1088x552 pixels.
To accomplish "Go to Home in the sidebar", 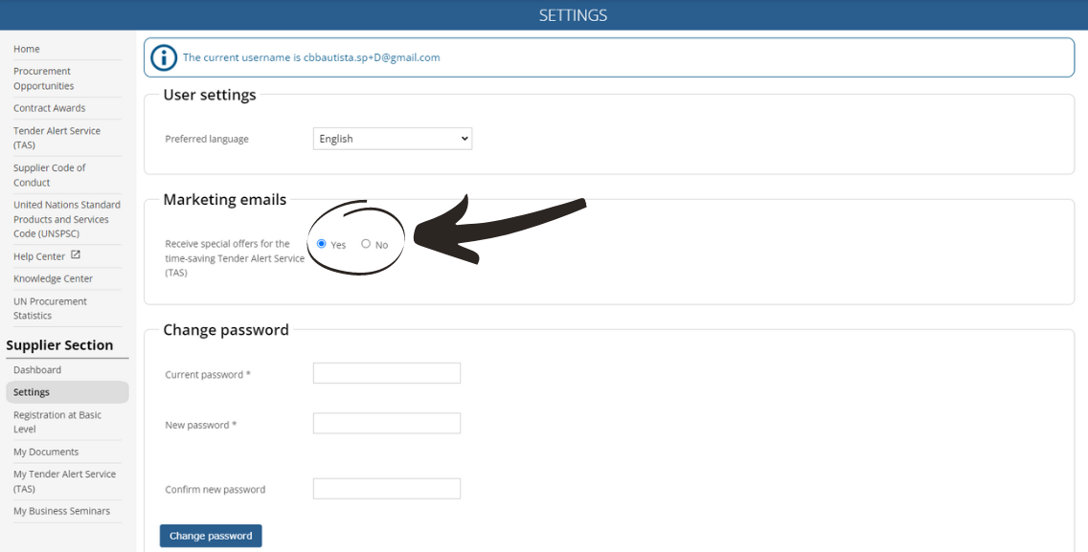I will pos(27,49).
